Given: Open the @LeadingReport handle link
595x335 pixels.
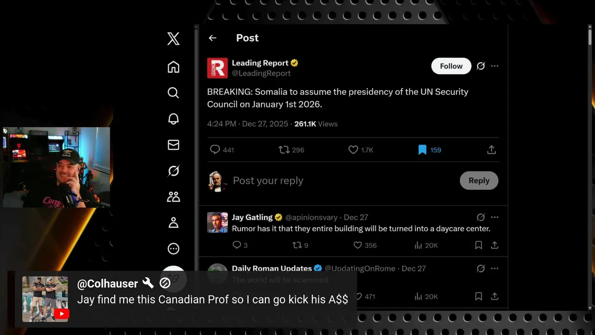Looking at the screenshot, I should click(261, 74).
